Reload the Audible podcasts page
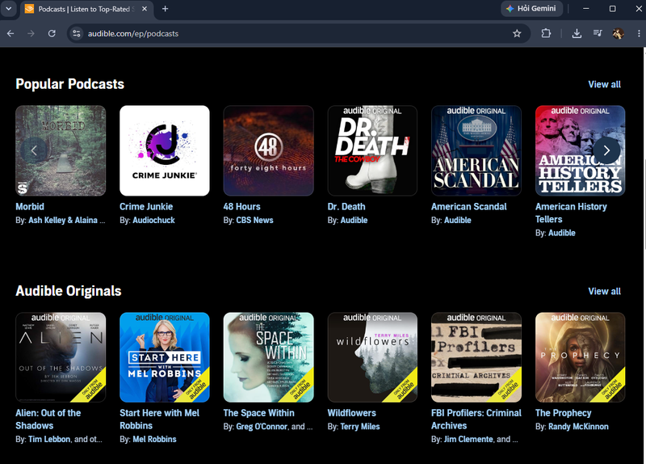Viewport: 646px width, 464px height. coord(52,33)
